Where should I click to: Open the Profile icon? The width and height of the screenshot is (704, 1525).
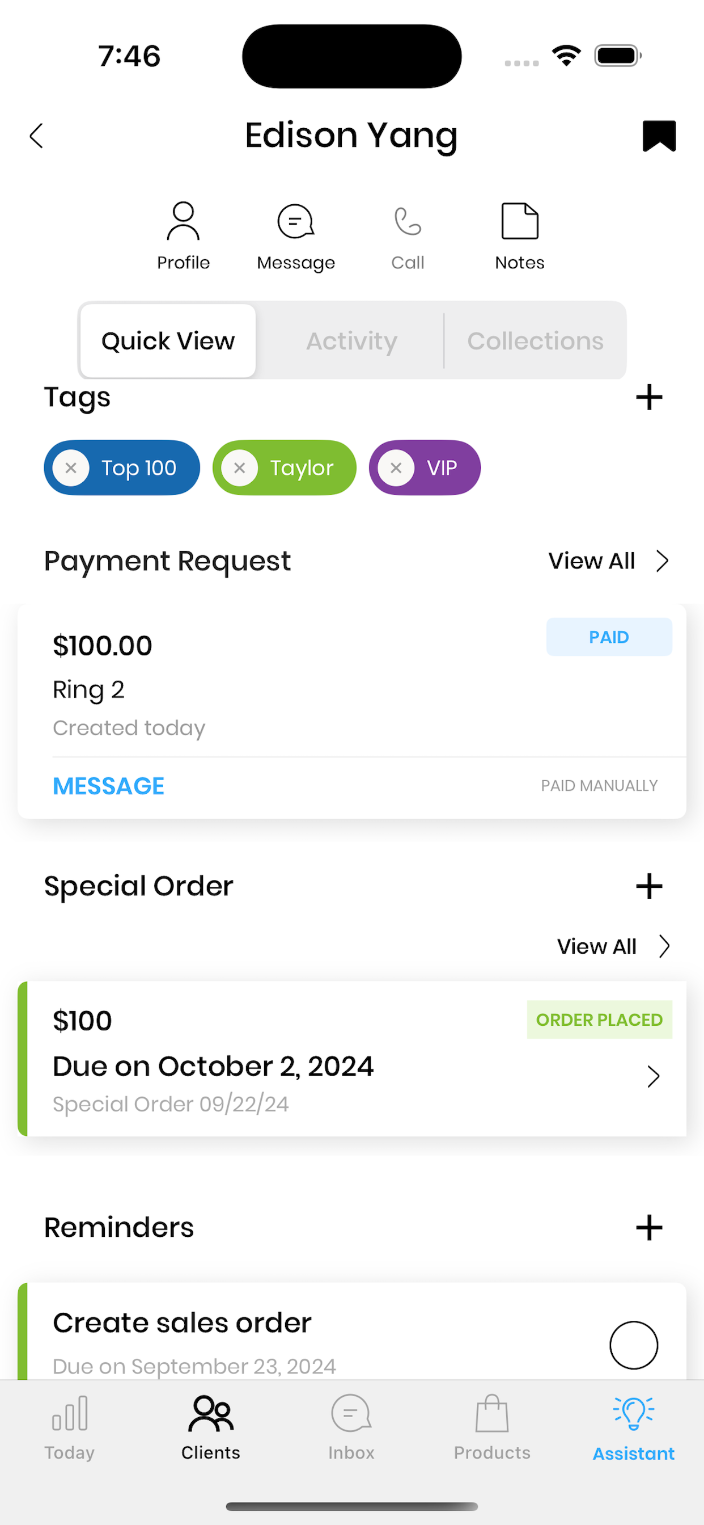click(x=184, y=221)
